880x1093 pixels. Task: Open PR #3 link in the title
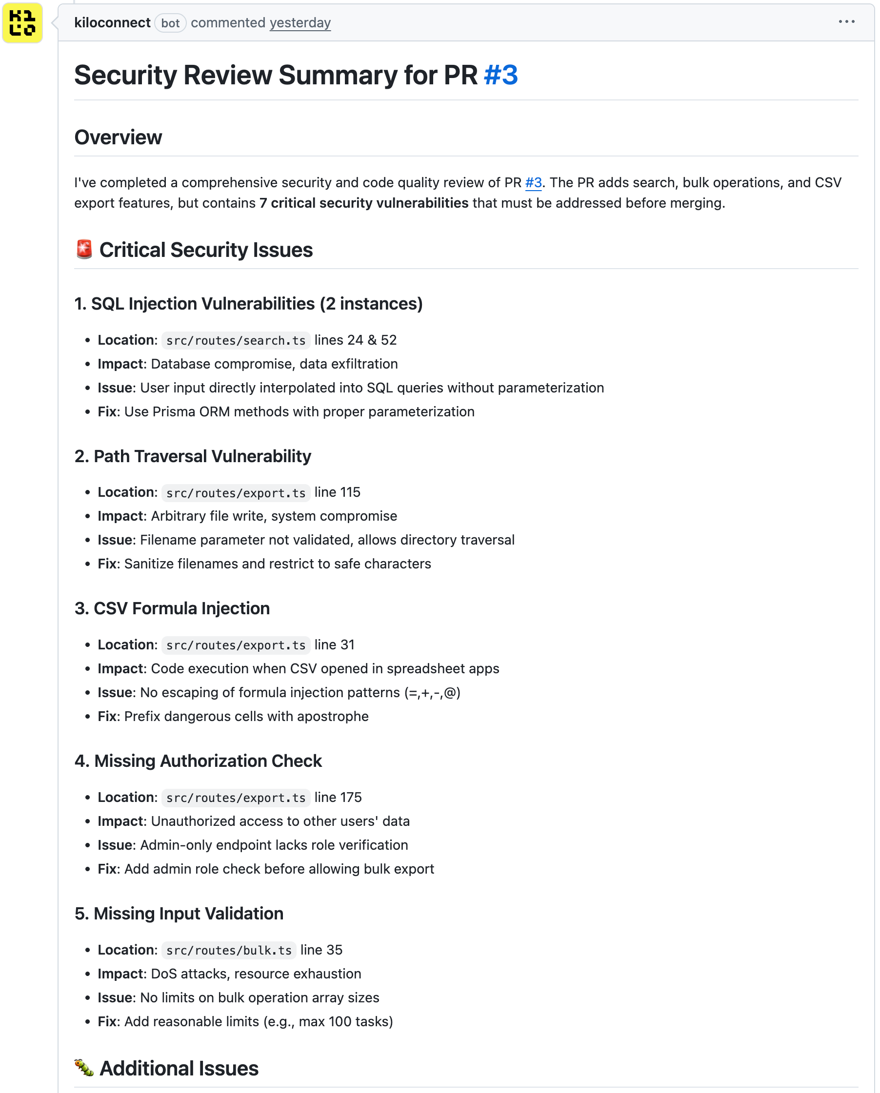coord(500,75)
